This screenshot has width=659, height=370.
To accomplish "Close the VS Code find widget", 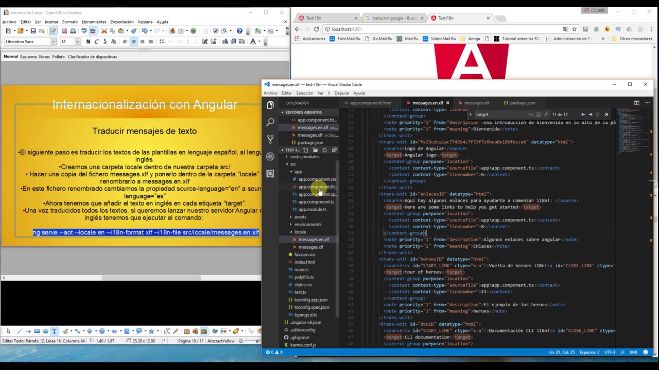I will (606, 115).
